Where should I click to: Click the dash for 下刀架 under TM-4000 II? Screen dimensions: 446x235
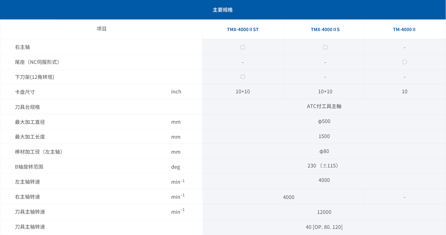click(404, 77)
